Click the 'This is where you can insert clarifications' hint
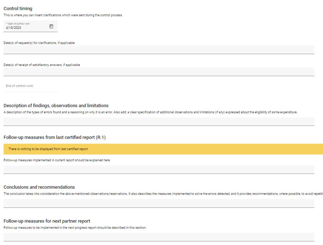This screenshot has width=323, height=245. [63, 15]
